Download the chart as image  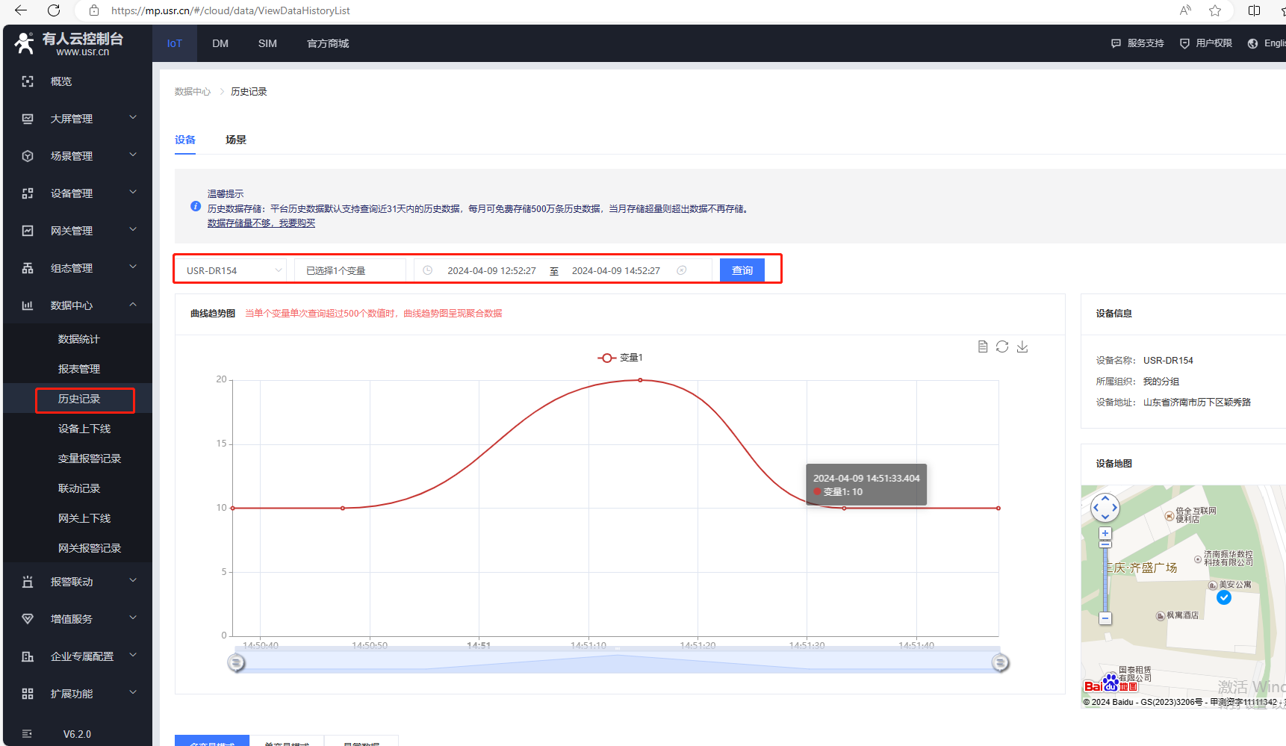tap(1022, 346)
